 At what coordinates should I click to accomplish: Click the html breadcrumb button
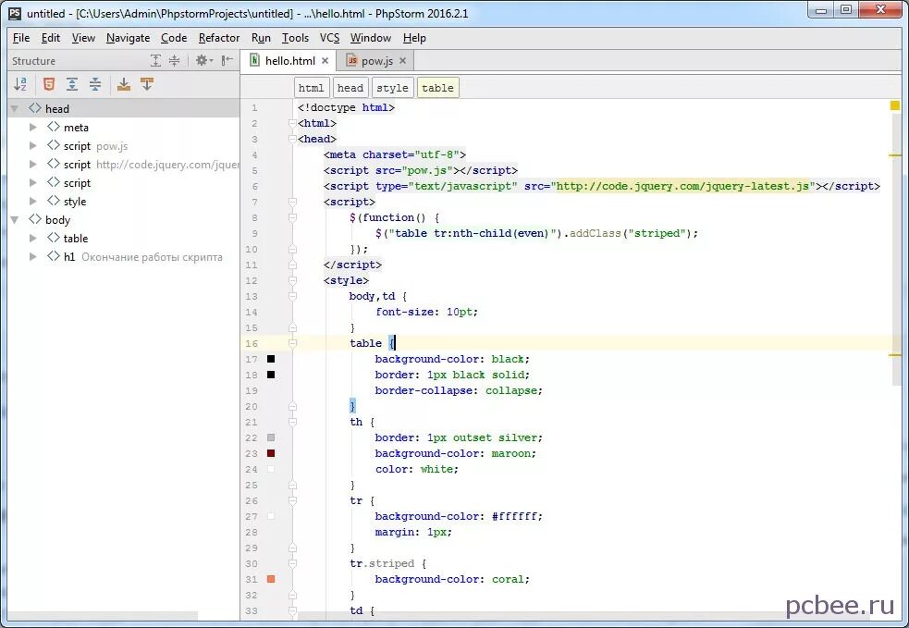pos(312,88)
